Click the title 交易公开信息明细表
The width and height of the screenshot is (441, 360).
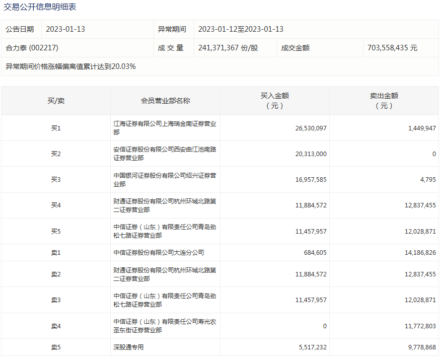[x=40, y=7]
